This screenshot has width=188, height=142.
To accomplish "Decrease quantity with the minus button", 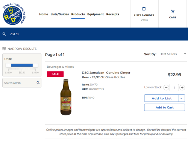I will tap(166, 88).
